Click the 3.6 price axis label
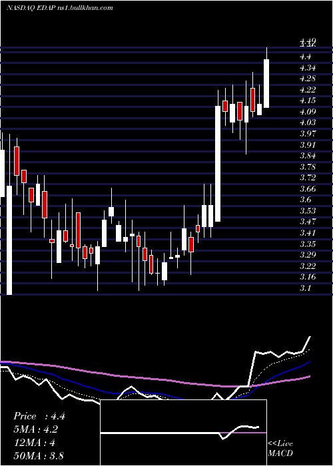The image size is (333, 466). pyautogui.click(x=306, y=200)
